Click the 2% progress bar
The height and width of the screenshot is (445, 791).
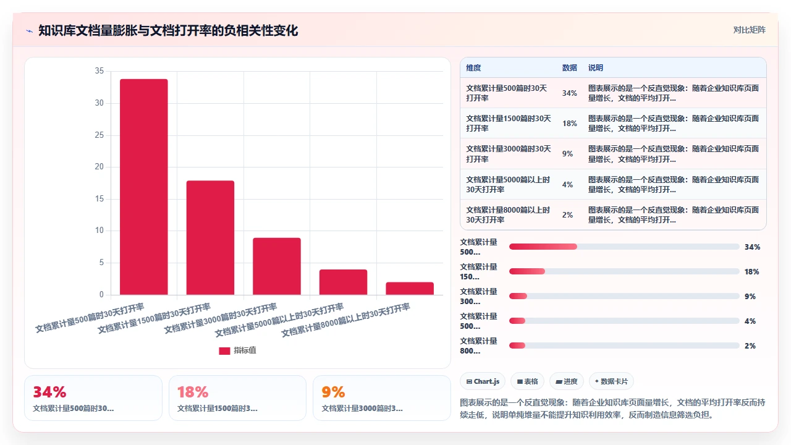[624, 345]
